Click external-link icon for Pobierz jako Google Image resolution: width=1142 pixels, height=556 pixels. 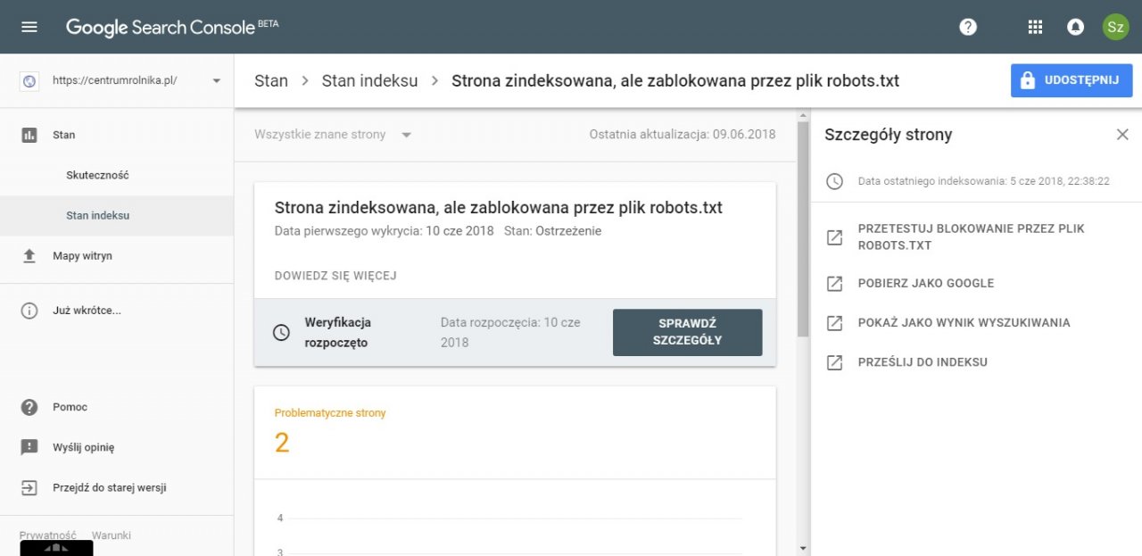click(x=834, y=283)
